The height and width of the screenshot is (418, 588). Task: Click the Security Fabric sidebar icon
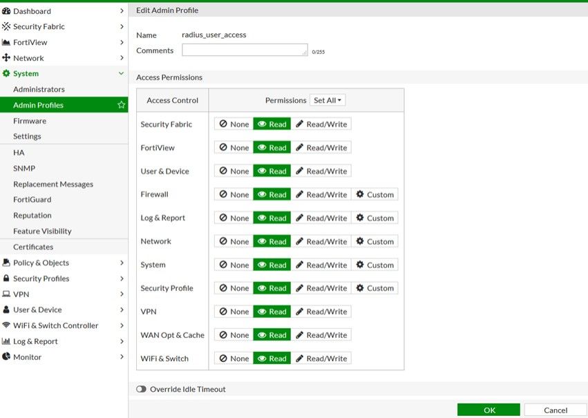[6, 26]
